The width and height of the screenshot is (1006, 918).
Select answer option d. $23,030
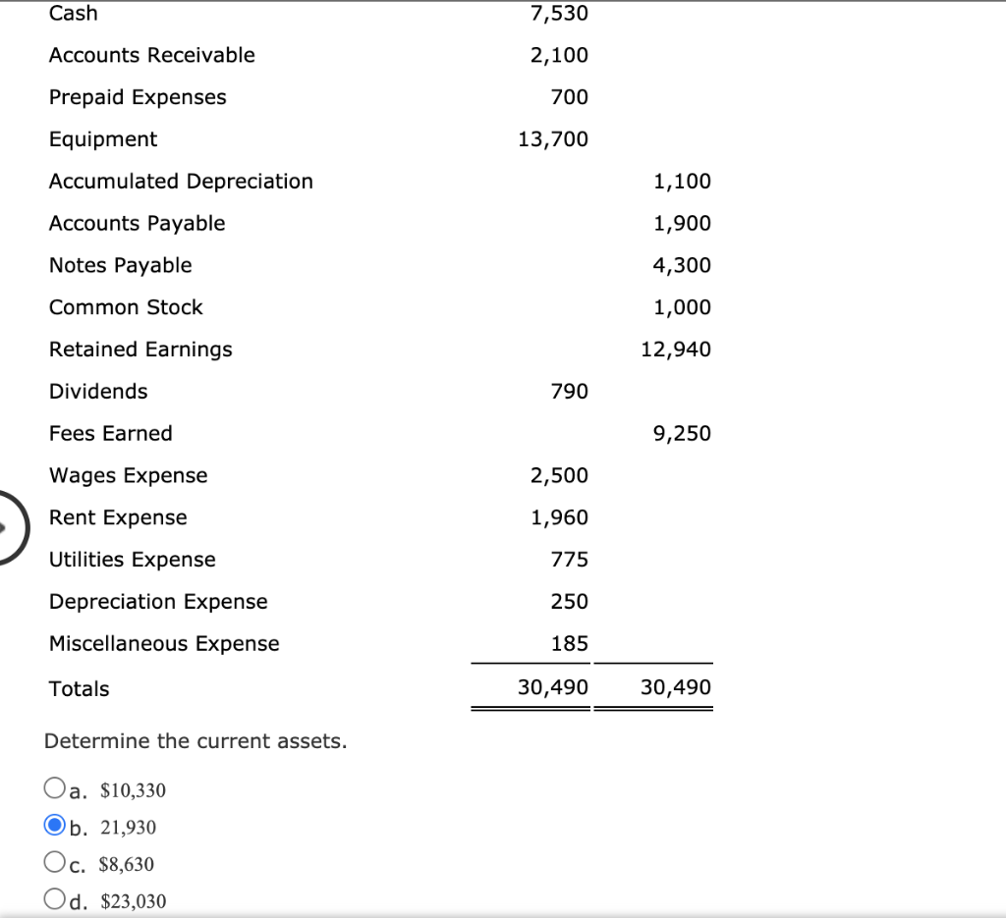pyautogui.click(x=54, y=897)
